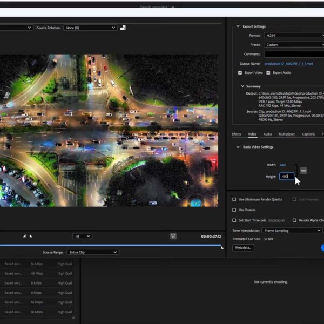Open Time Interpolation Frame Sampling dropdown
This screenshot has height=324, width=324.
click(x=292, y=231)
